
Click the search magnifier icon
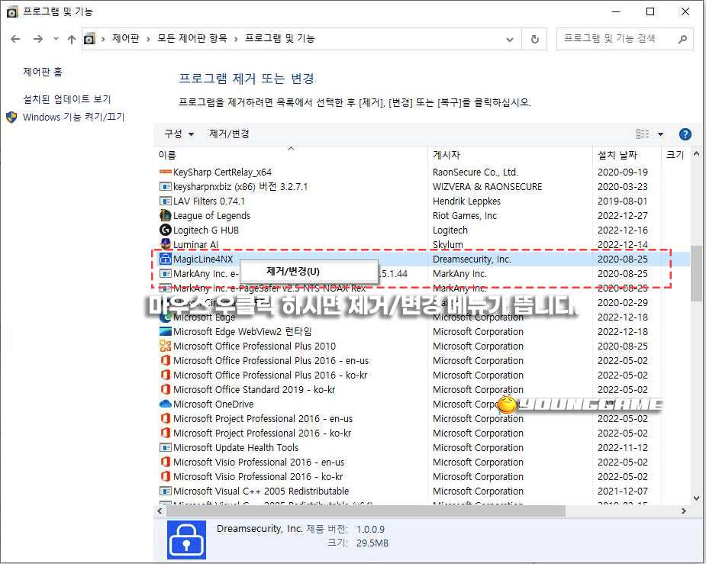(x=682, y=39)
